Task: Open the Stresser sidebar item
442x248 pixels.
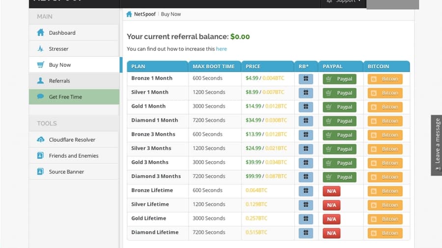Action: [x=74, y=49]
